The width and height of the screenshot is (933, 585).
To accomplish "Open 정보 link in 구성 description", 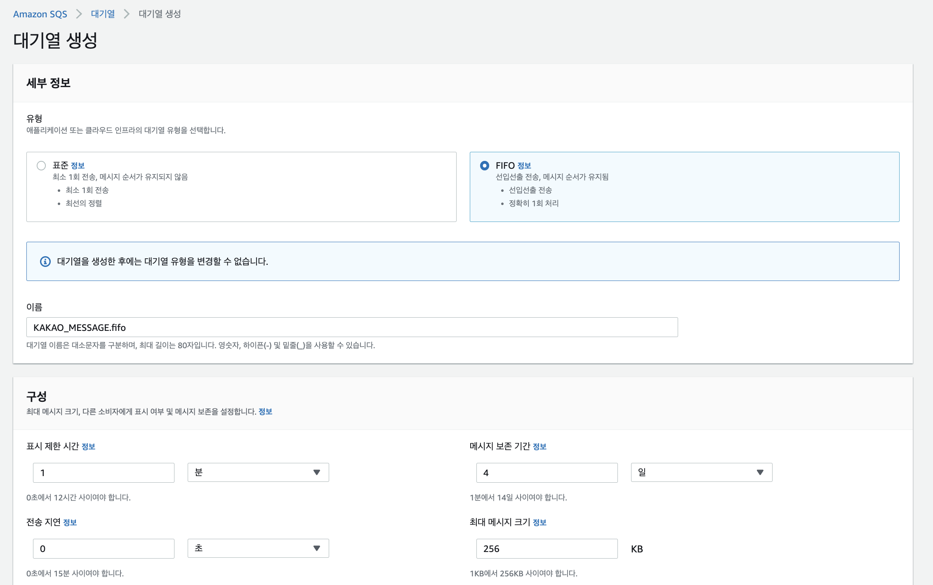I will pos(265,412).
